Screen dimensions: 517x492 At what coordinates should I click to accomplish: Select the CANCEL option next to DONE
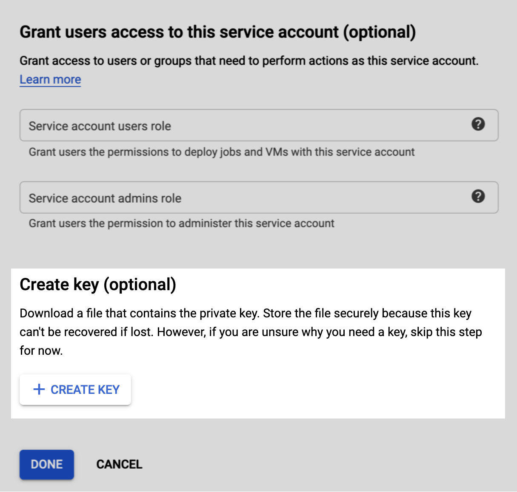[119, 464]
